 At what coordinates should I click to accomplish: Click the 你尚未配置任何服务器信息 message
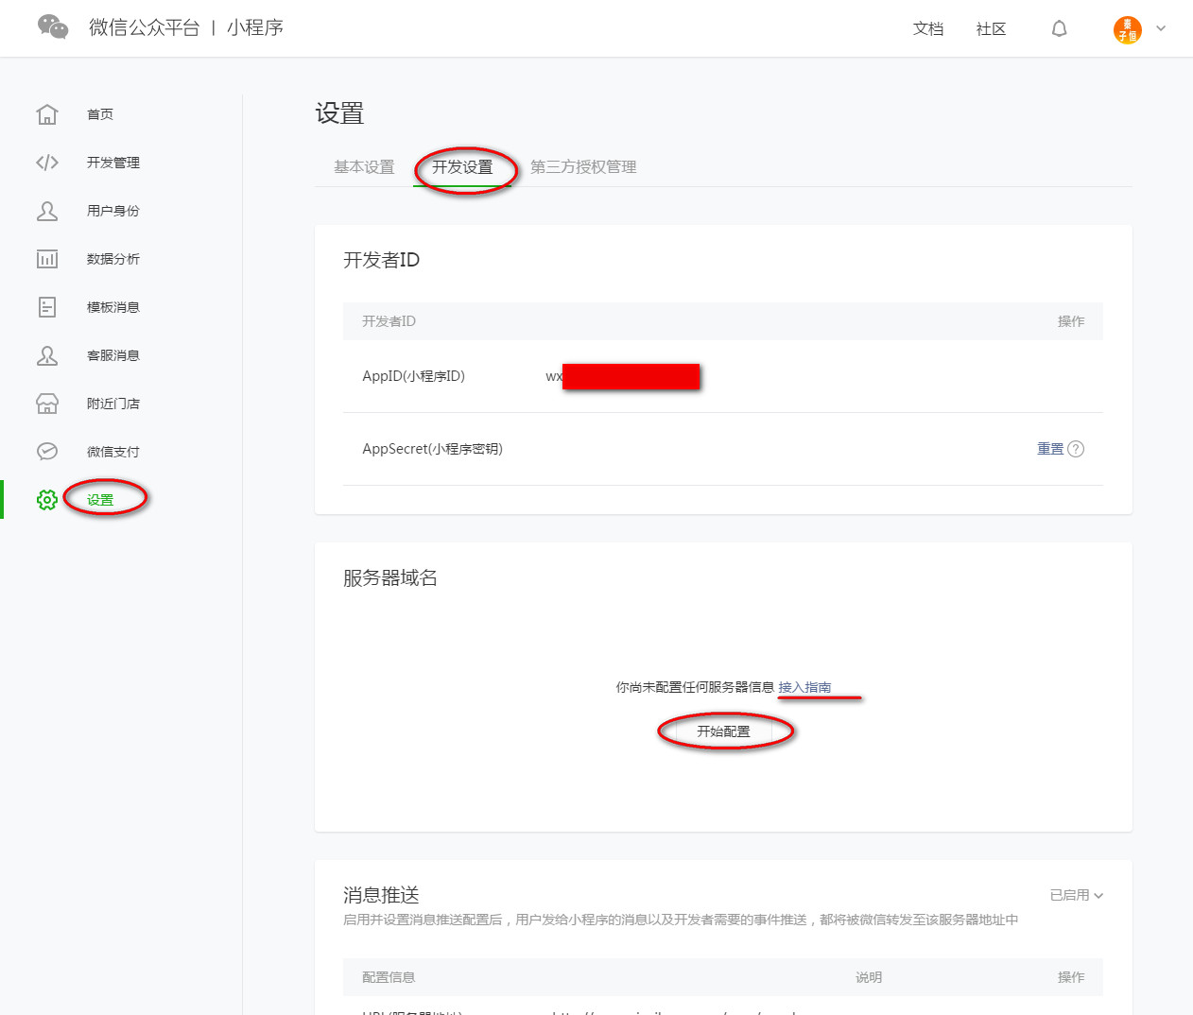695,687
